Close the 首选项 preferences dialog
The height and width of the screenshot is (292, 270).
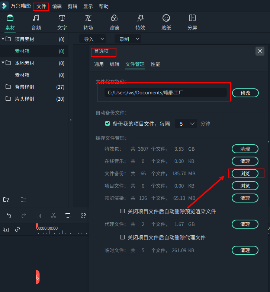point(260,51)
